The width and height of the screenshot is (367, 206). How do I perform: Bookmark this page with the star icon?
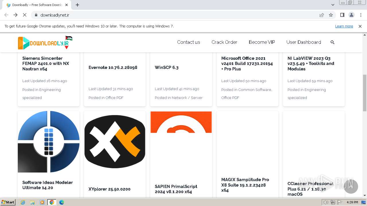point(331,15)
